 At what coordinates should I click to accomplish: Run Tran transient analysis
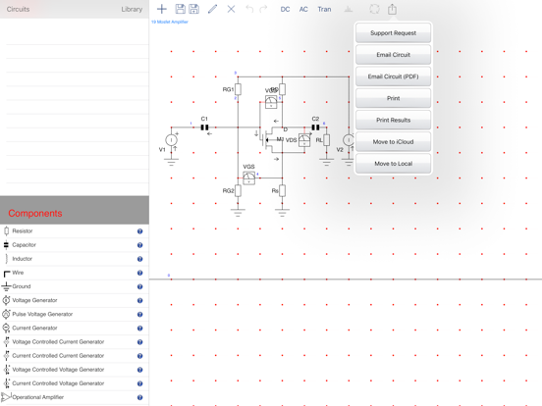click(x=324, y=10)
